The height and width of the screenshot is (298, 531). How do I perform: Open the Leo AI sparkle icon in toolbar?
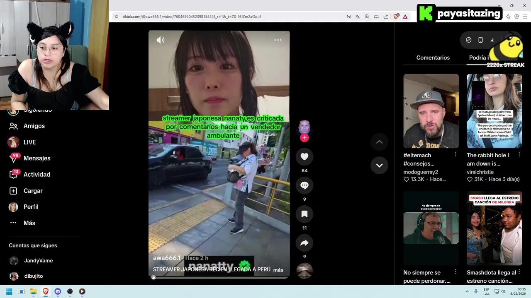pos(508,17)
